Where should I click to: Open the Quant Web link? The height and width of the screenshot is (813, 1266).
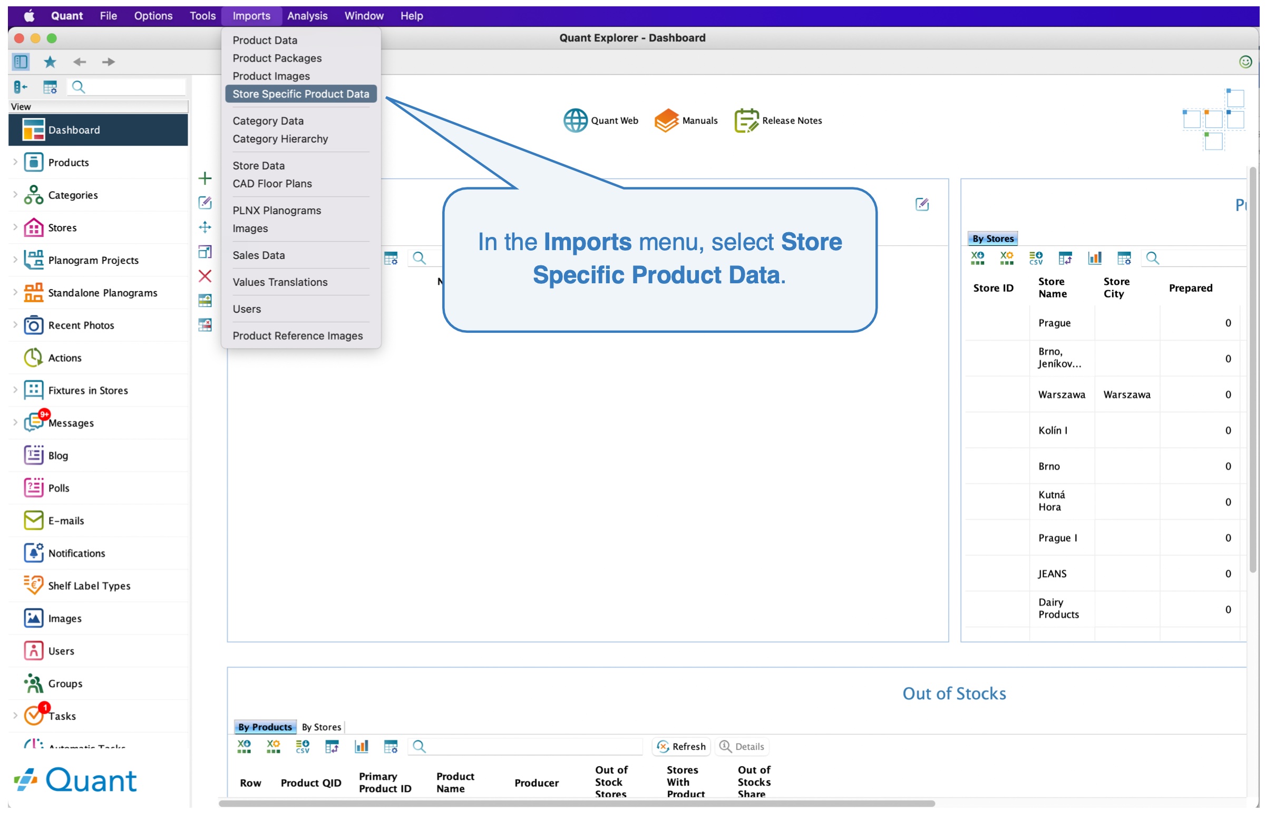coord(601,121)
